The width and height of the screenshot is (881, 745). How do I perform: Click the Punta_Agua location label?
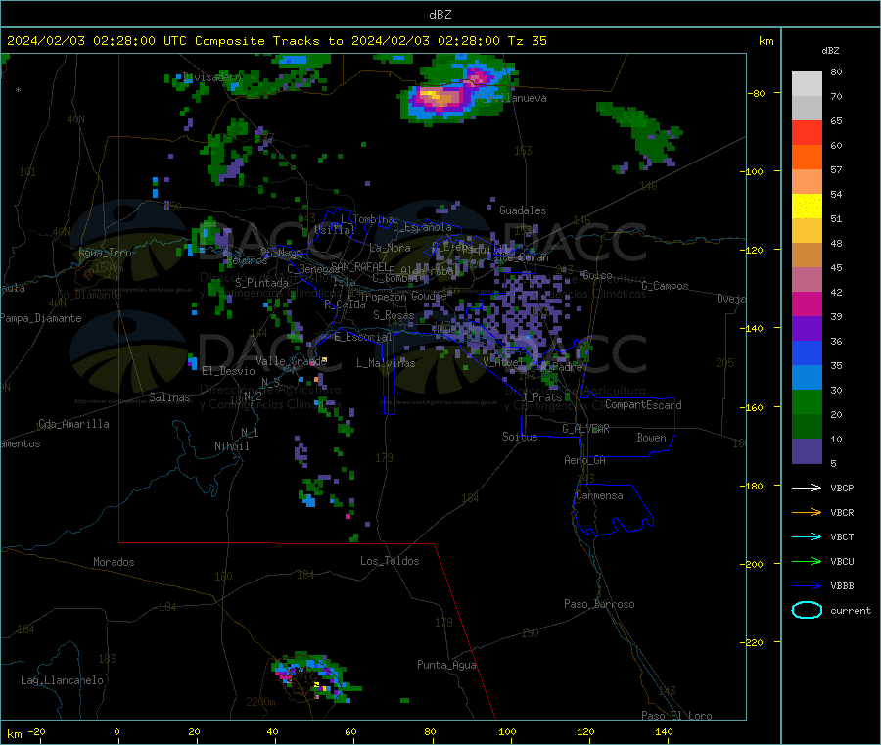[446, 665]
